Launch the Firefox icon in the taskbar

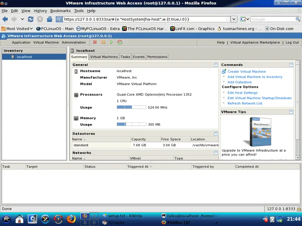[71, 219]
